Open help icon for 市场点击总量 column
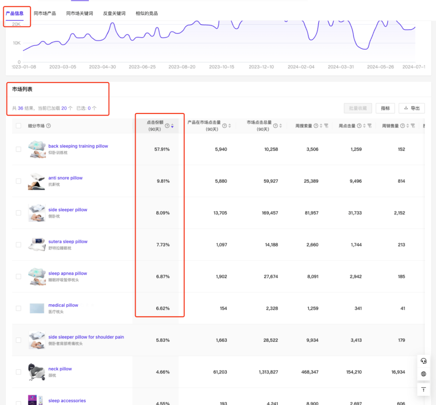This screenshot has width=436, height=405. [275, 126]
